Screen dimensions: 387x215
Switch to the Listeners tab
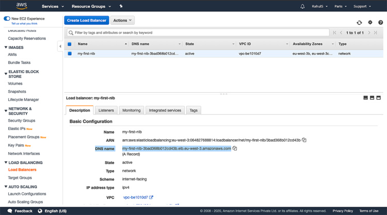(106, 110)
